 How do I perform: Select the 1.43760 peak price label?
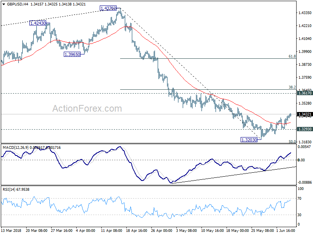(x=108, y=8)
